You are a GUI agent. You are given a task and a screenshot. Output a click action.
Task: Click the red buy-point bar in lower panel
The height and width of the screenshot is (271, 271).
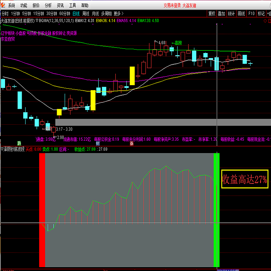(42, 210)
